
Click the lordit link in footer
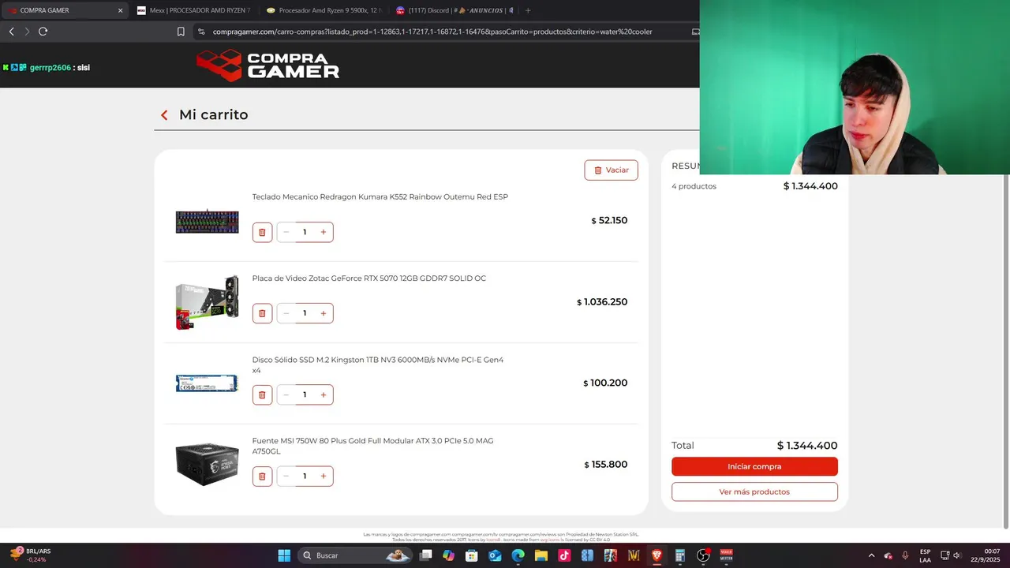click(493, 540)
